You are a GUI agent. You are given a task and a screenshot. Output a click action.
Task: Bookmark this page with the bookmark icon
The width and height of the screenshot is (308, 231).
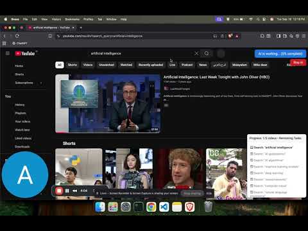[x=50, y=36]
